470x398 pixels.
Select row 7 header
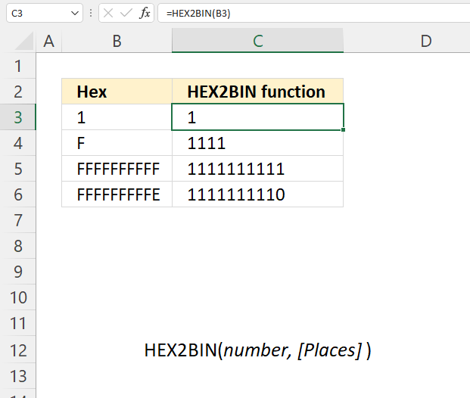[18, 220]
